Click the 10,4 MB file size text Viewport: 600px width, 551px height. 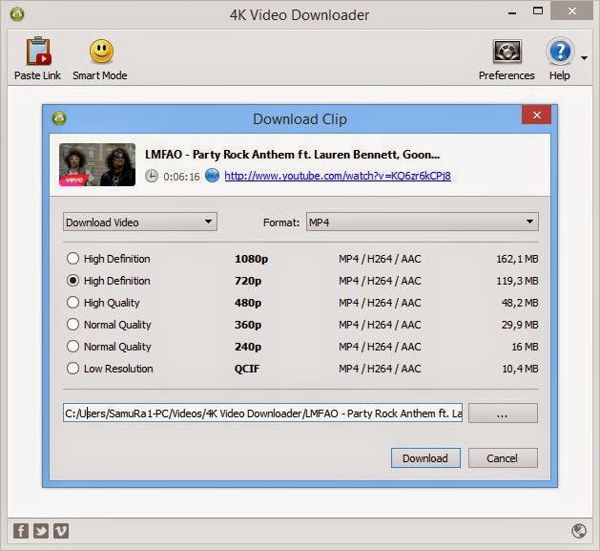(520, 369)
